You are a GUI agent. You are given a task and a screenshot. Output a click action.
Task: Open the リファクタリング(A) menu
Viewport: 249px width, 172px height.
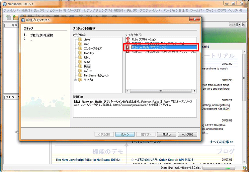pos(98,11)
